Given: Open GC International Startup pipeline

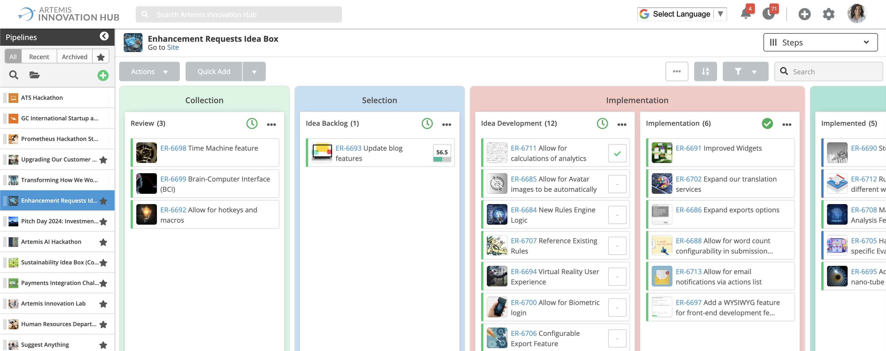Looking at the screenshot, I should [x=57, y=118].
